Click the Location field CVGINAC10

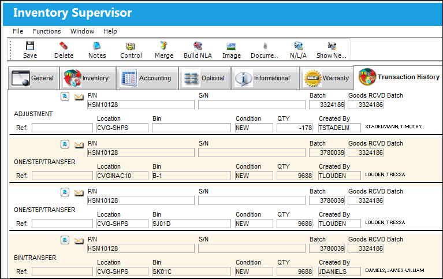click(122, 176)
